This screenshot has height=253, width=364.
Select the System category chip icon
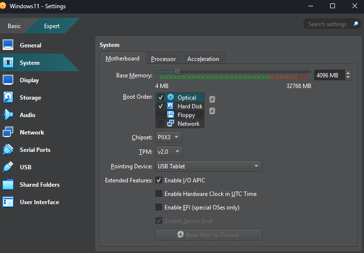8,62
